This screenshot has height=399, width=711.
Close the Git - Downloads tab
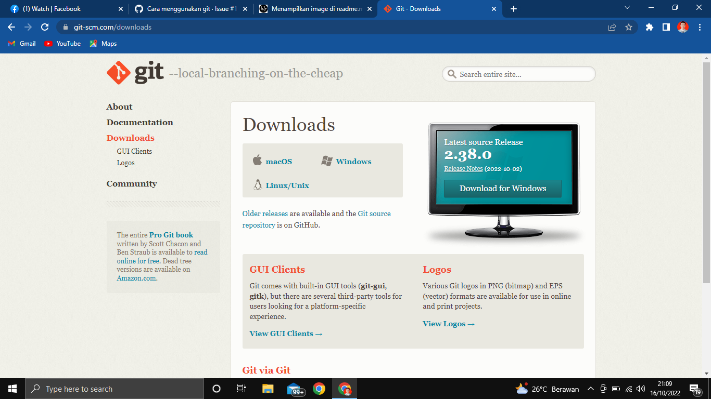tap(494, 9)
